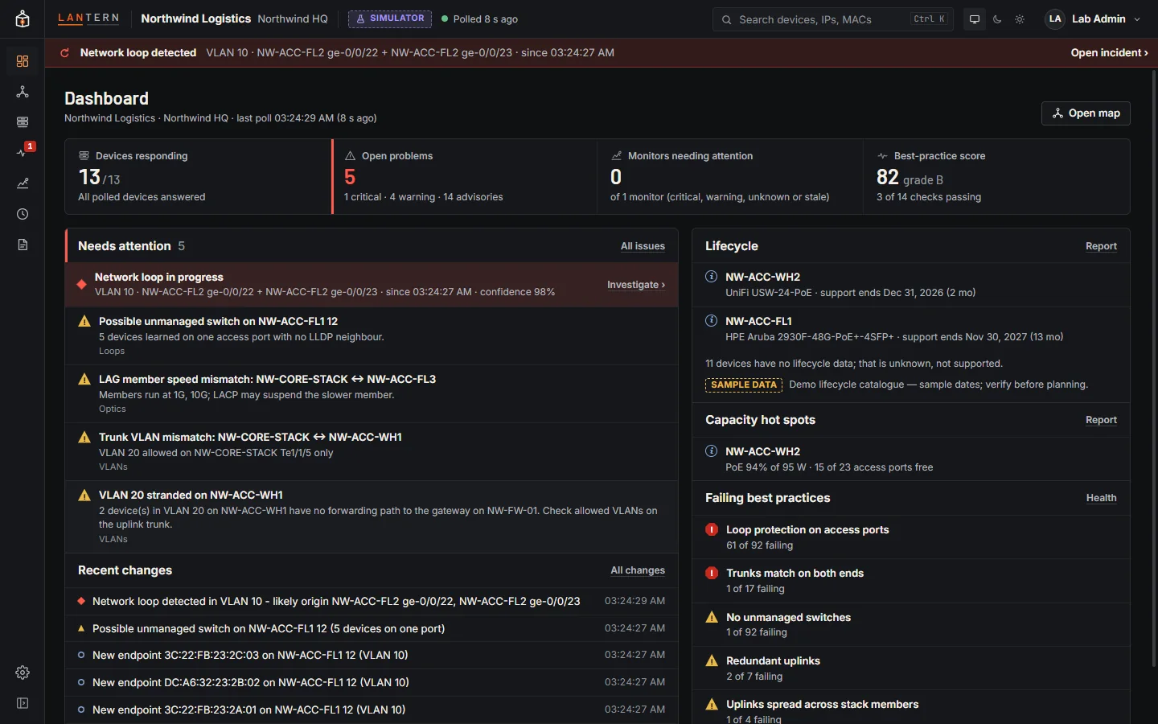Screen dimensions: 1158x724
Task: Open the devices rack icon in sidebar
Action: click(x=23, y=122)
